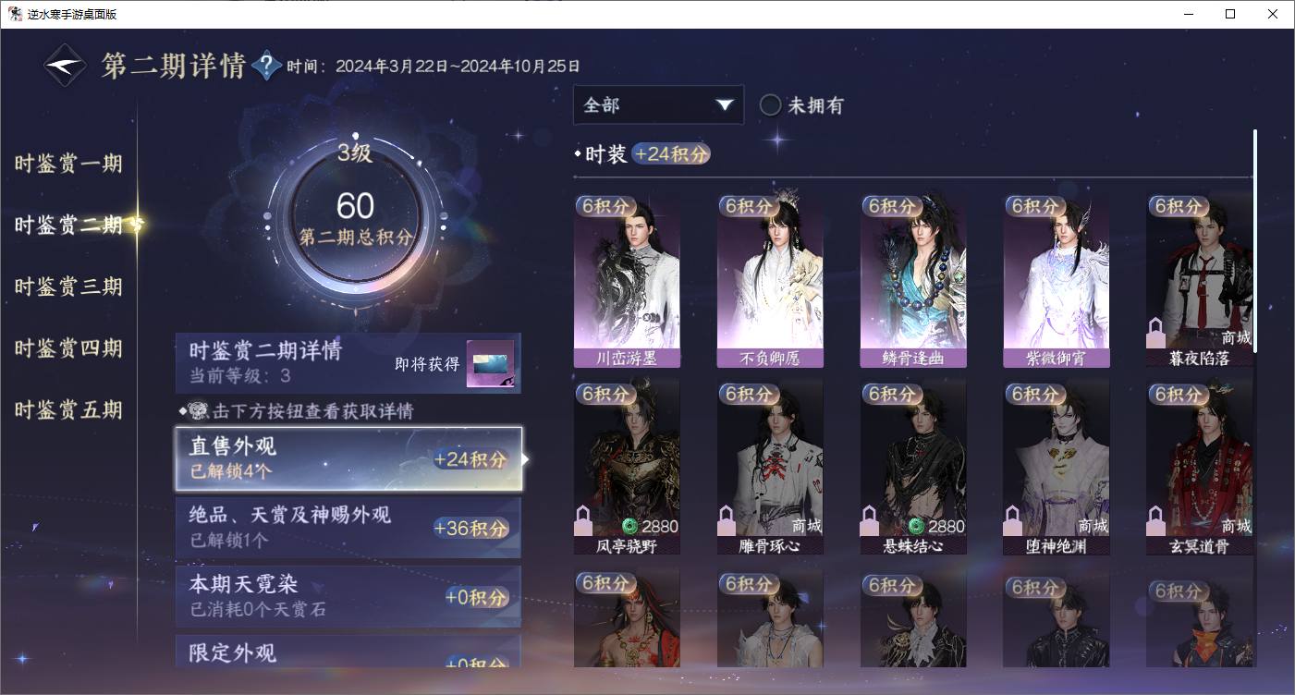Viewport: 1295px width, 695px height.
Task: Select the 川峦游墨 outfit thumbnail
Action: pos(627,281)
